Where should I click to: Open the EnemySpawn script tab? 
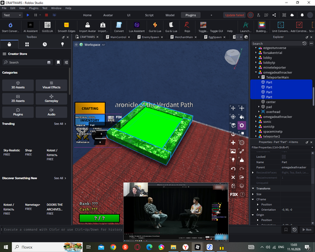[x=151, y=37]
